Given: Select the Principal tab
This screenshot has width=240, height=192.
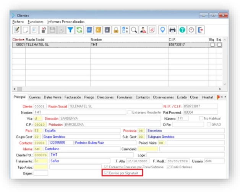Looking at the screenshot, I should click(19, 97).
